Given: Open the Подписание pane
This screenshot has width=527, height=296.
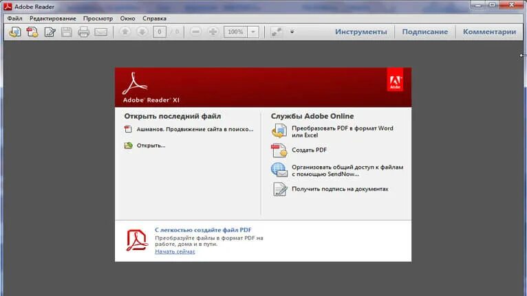Looking at the screenshot, I should coord(424,32).
